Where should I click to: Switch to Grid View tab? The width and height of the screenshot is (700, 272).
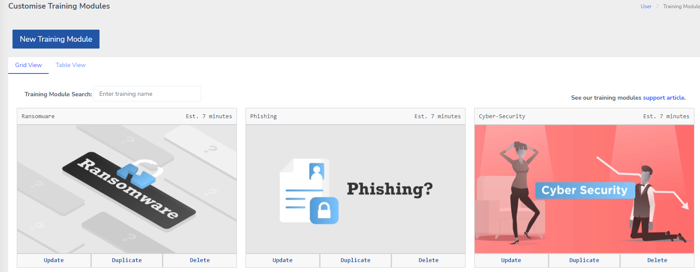coord(28,65)
